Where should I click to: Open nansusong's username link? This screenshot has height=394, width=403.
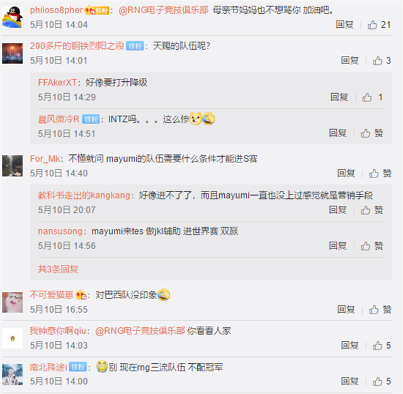tap(60, 232)
